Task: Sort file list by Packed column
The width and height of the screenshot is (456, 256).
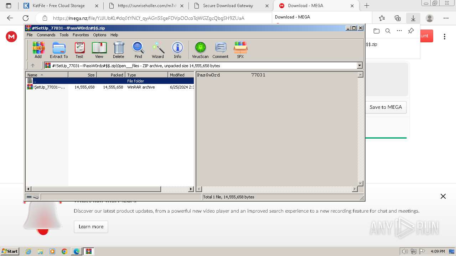Action: 111,75
